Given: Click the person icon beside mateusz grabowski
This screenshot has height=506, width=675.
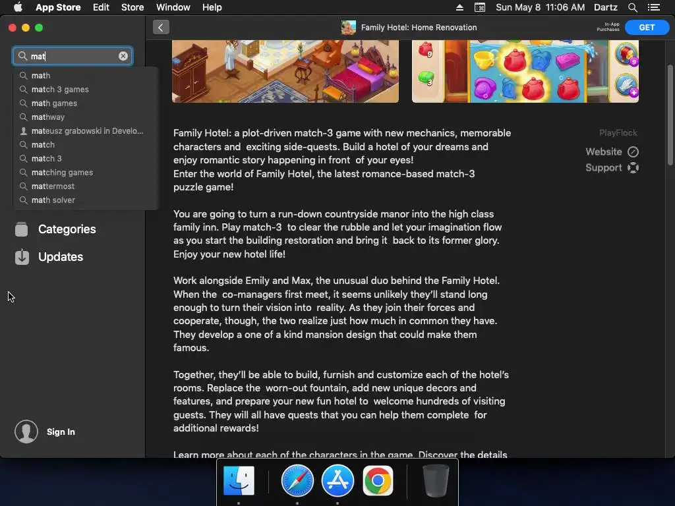Looking at the screenshot, I should point(23,131).
